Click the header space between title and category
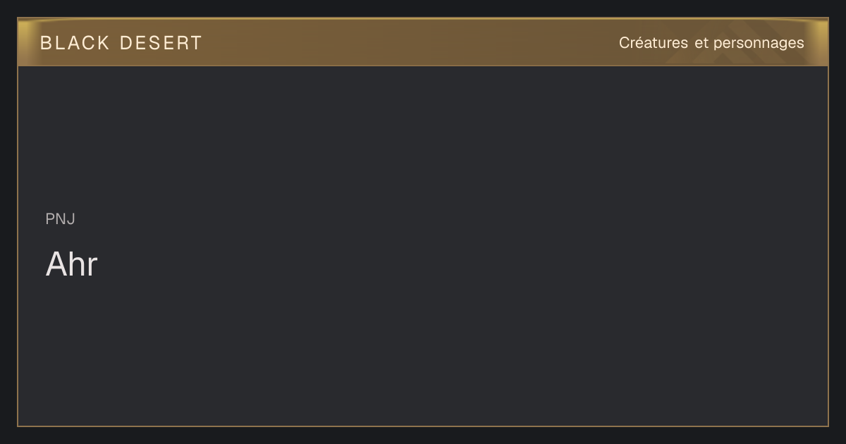Screen dimensions: 846x444 click(x=409, y=42)
